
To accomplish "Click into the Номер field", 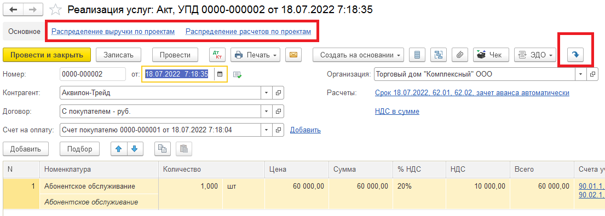I will tap(93, 74).
